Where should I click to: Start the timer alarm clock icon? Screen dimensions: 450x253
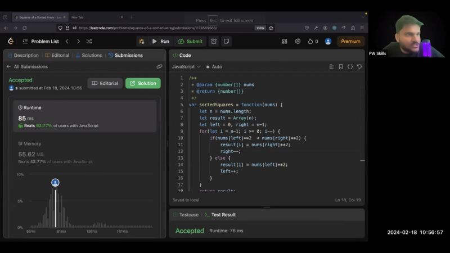214,41
